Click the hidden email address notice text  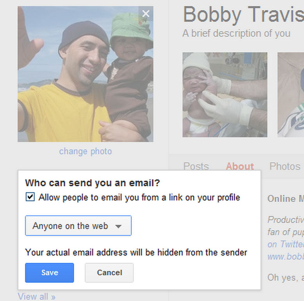click(x=136, y=252)
